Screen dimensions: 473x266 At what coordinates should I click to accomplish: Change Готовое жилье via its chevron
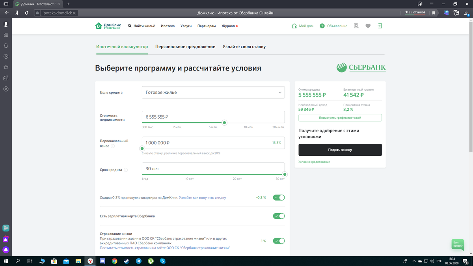[x=280, y=92]
